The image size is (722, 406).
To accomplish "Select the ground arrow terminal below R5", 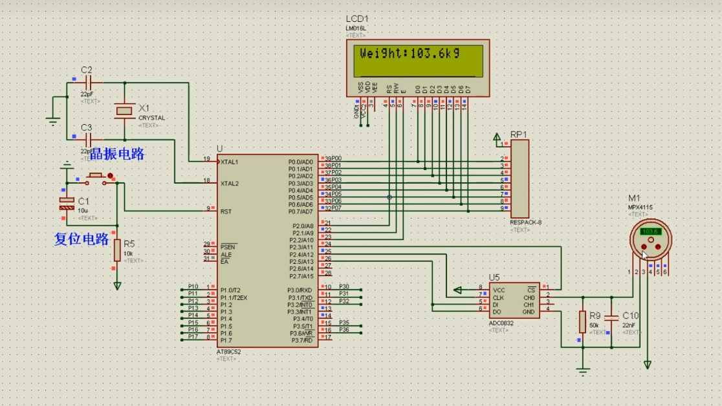I will point(117,286).
